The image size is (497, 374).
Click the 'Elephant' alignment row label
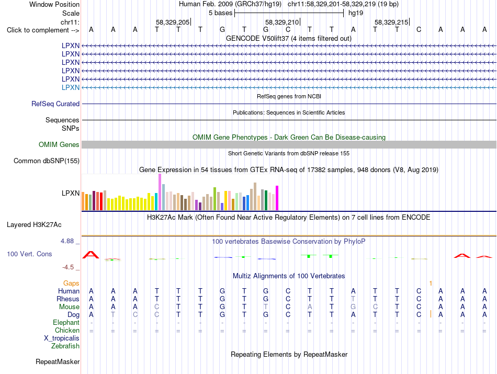click(66, 323)
